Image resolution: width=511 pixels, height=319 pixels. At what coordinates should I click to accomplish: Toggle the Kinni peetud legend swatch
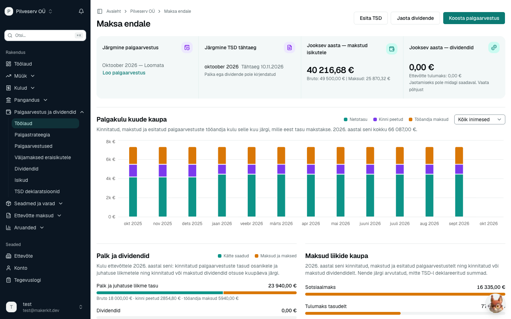pos(375,119)
